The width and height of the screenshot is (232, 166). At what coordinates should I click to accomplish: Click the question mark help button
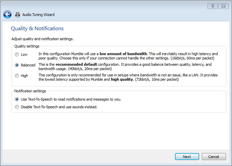point(212,6)
